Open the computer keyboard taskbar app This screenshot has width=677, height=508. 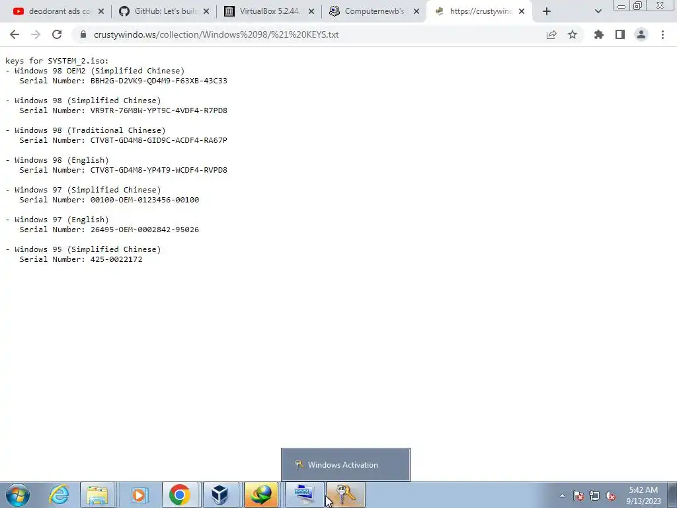pos(304,495)
